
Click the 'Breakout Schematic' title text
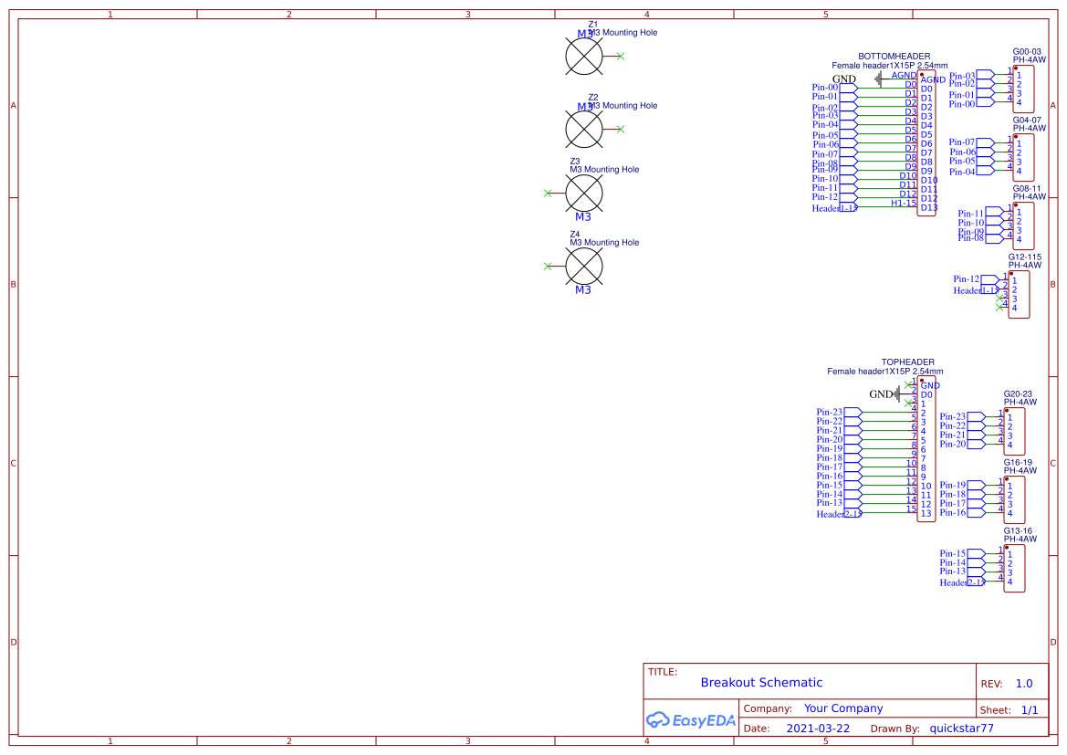pos(761,682)
